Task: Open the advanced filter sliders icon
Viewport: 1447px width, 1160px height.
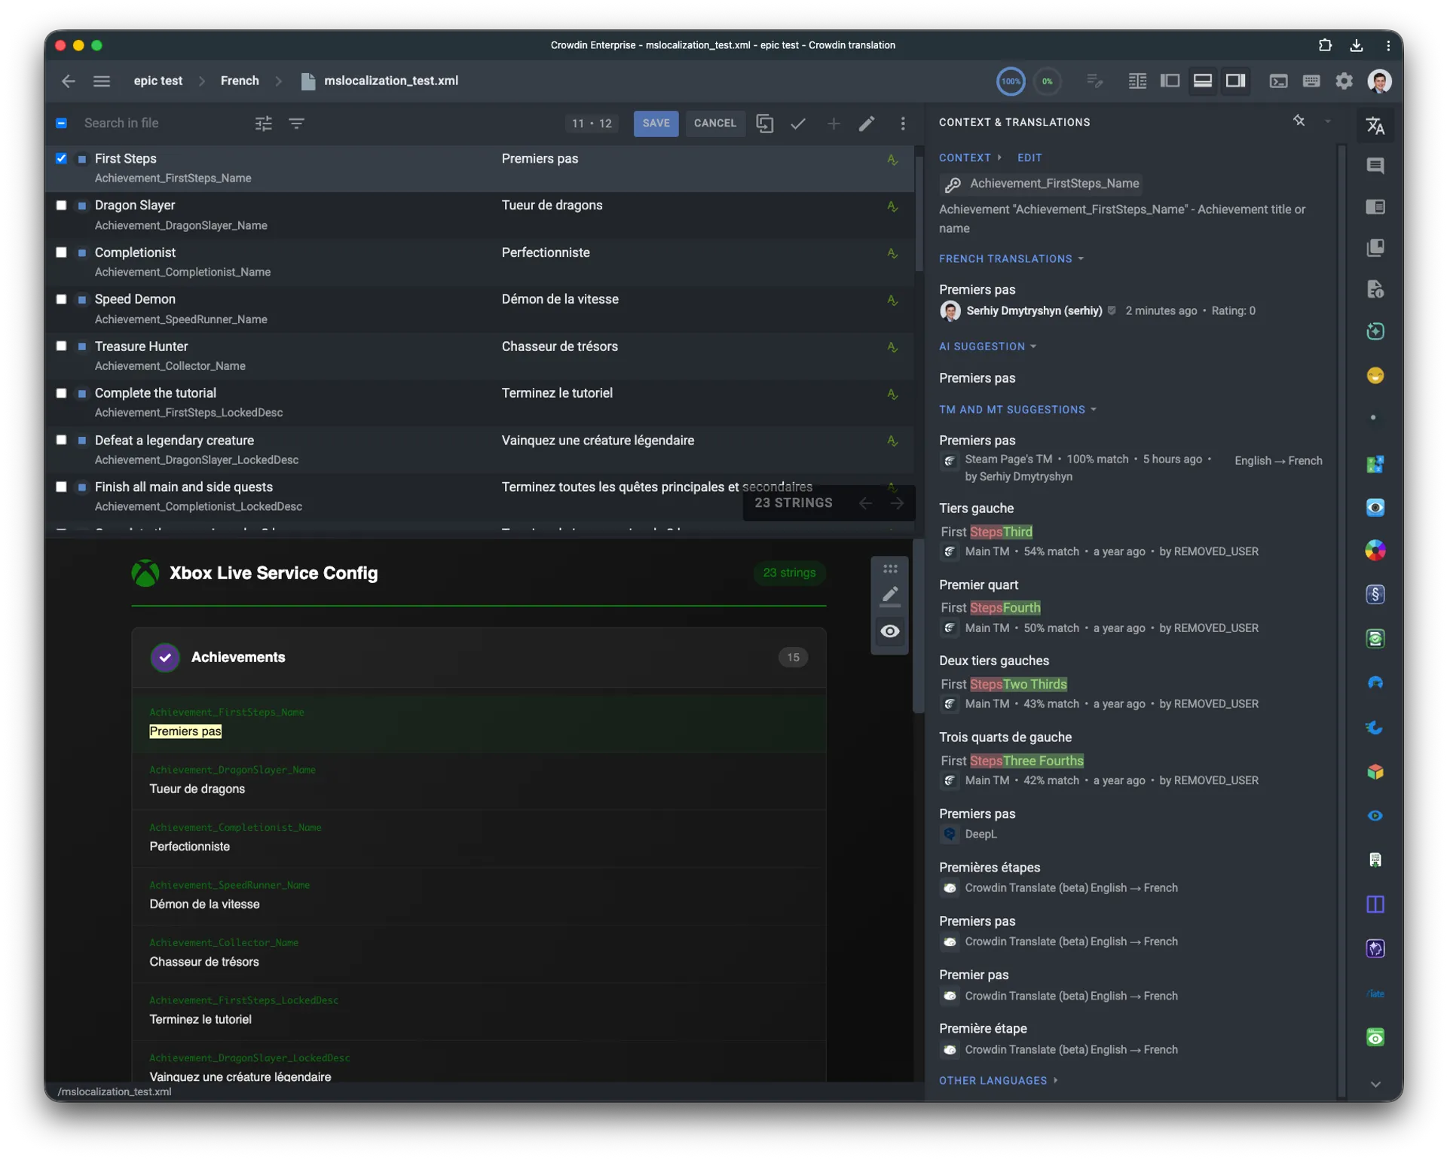Action: click(263, 124)
